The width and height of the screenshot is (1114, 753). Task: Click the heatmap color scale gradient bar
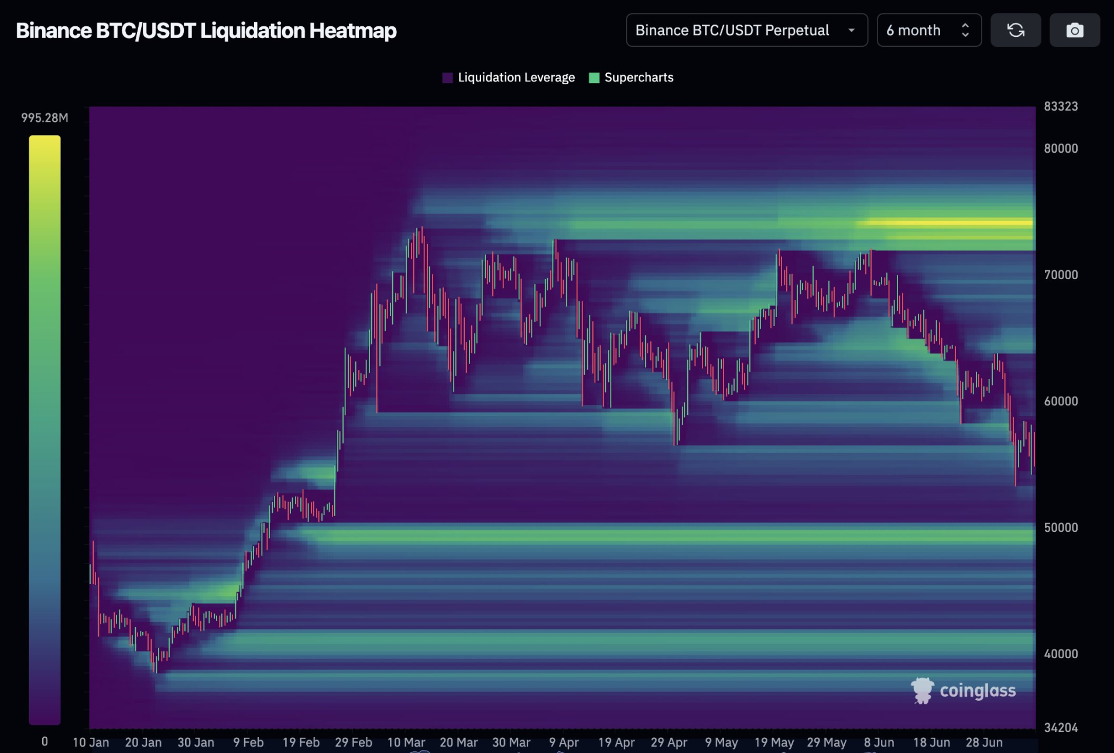(x=45, y=430)
